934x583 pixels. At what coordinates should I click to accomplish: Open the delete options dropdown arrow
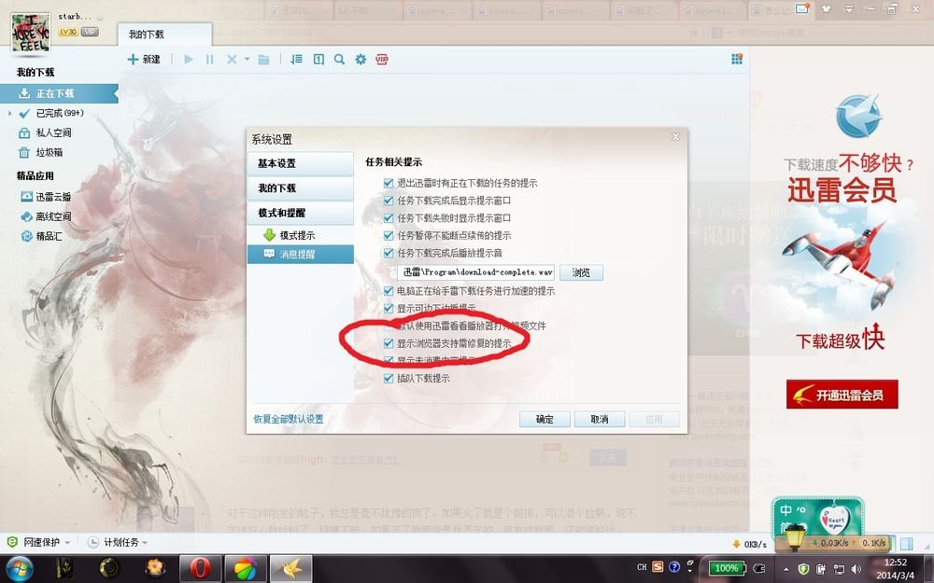[x=247, y=60]
